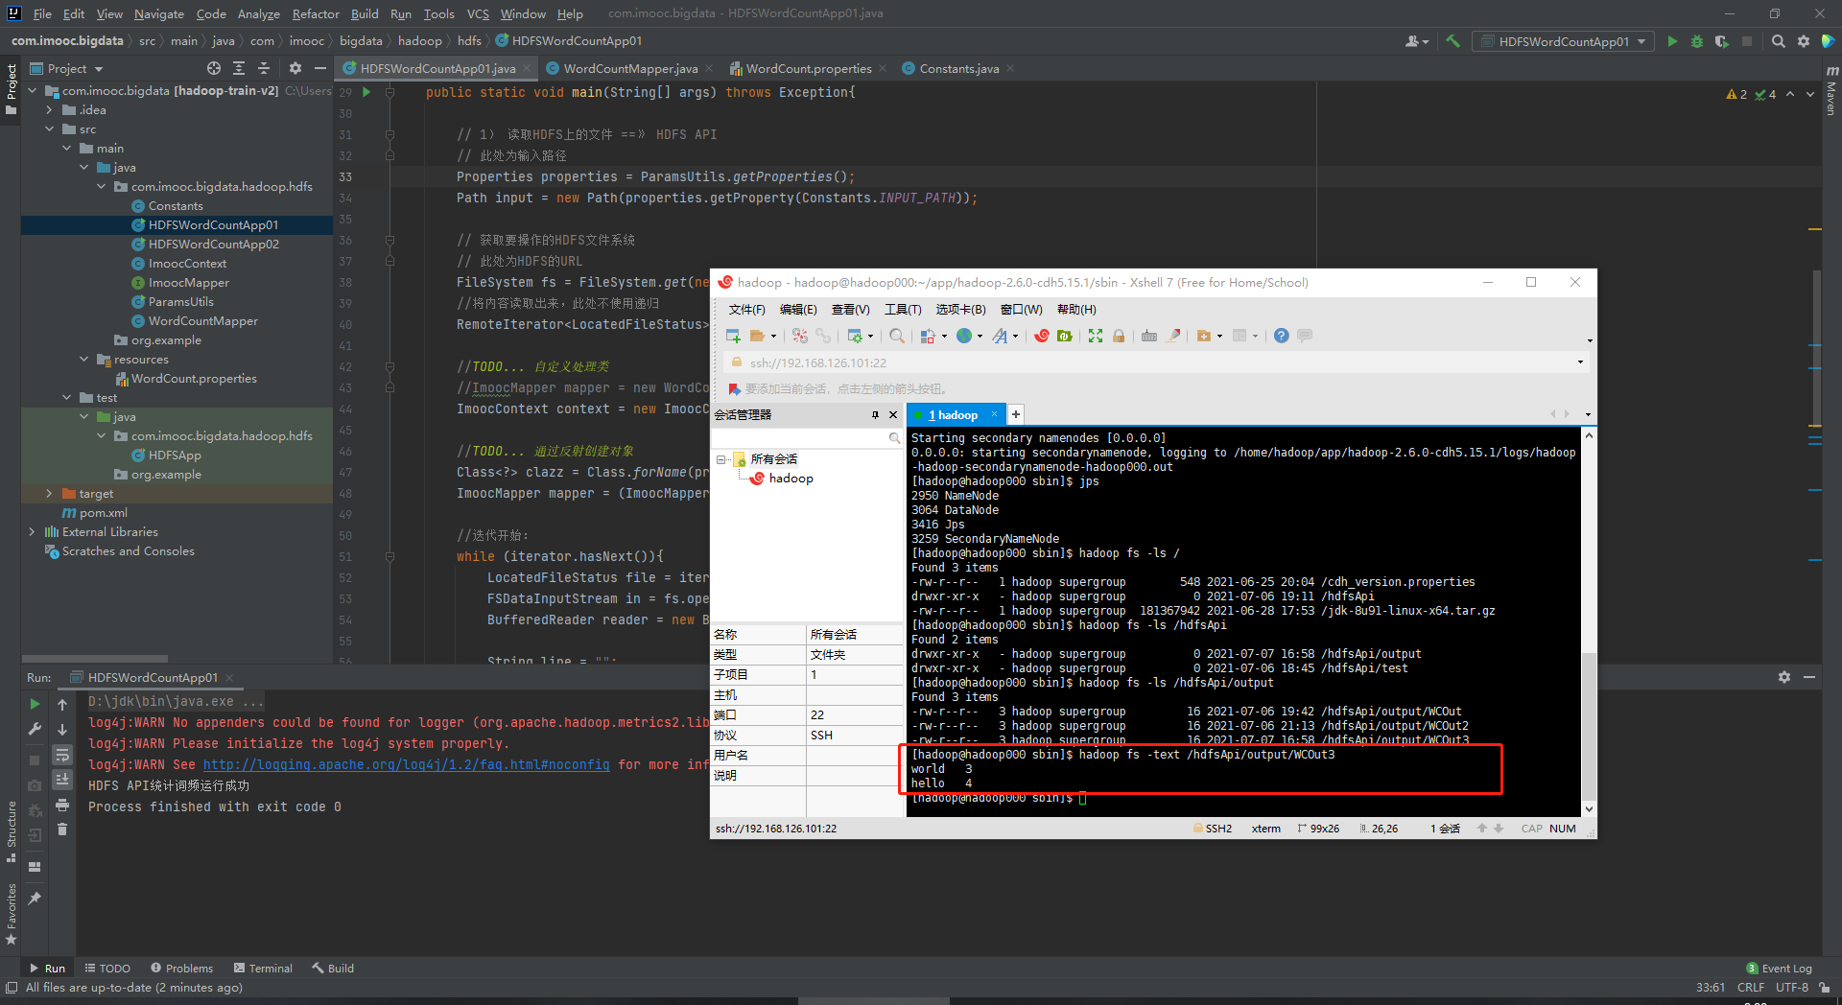Expand the target folder in Project tree
1842x1005 pixels.
click(50, 494)
